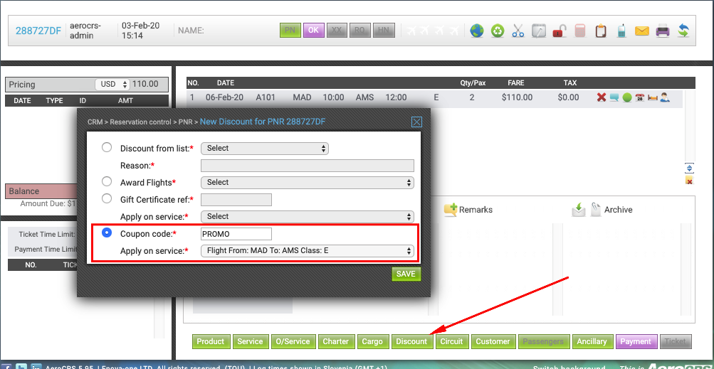Select the RQ status button
714x369 pixels.
(x=359, y=31)
